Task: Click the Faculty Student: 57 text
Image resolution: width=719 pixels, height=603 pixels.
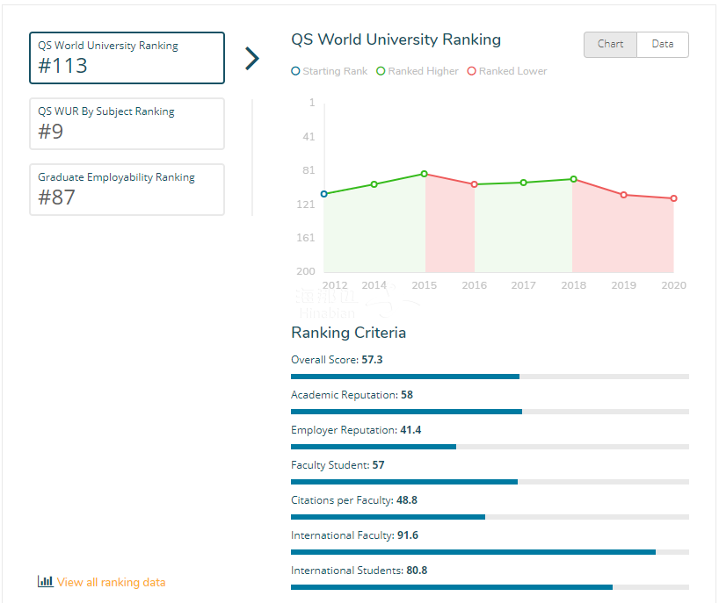Action: tap(338, 465)
